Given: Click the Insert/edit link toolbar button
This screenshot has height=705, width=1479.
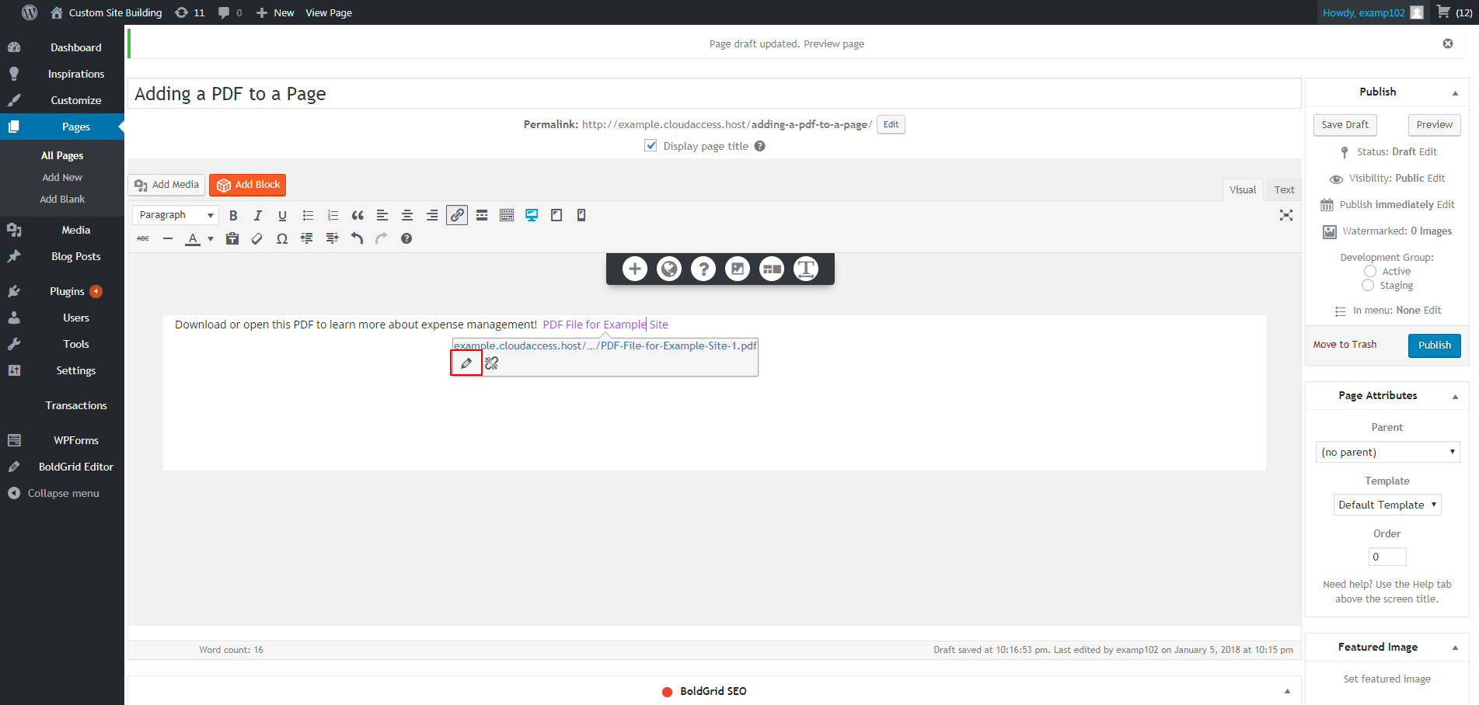Looking at the screenshot, I should coord(457,215).
